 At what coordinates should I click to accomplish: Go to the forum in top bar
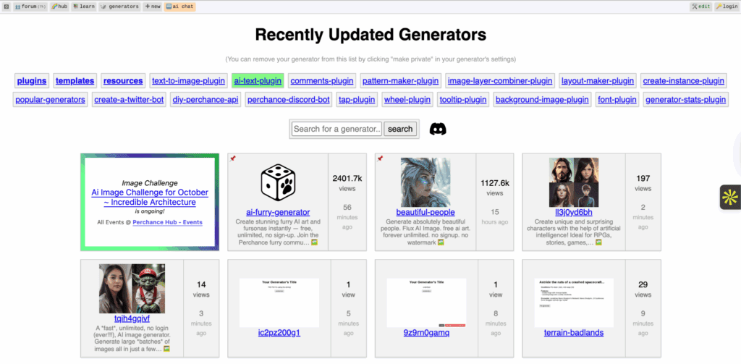tap(30, 7)
